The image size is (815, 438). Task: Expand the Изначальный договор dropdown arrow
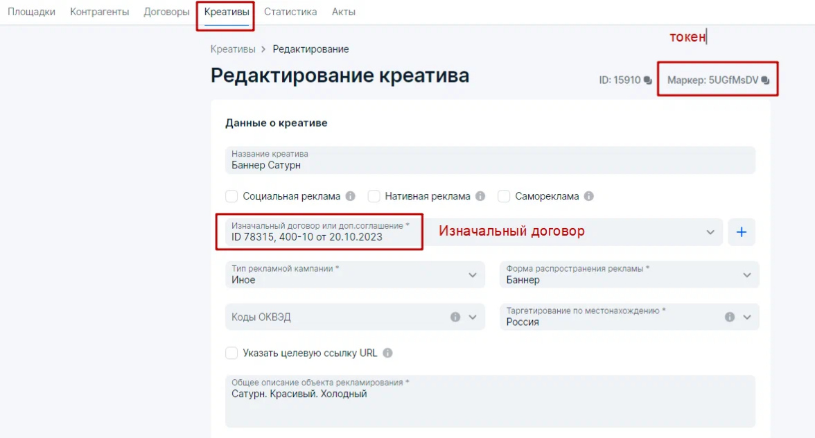[x=710, y=232]
